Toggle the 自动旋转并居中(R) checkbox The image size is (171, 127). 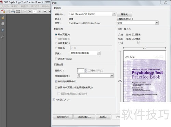coord(56,81)
